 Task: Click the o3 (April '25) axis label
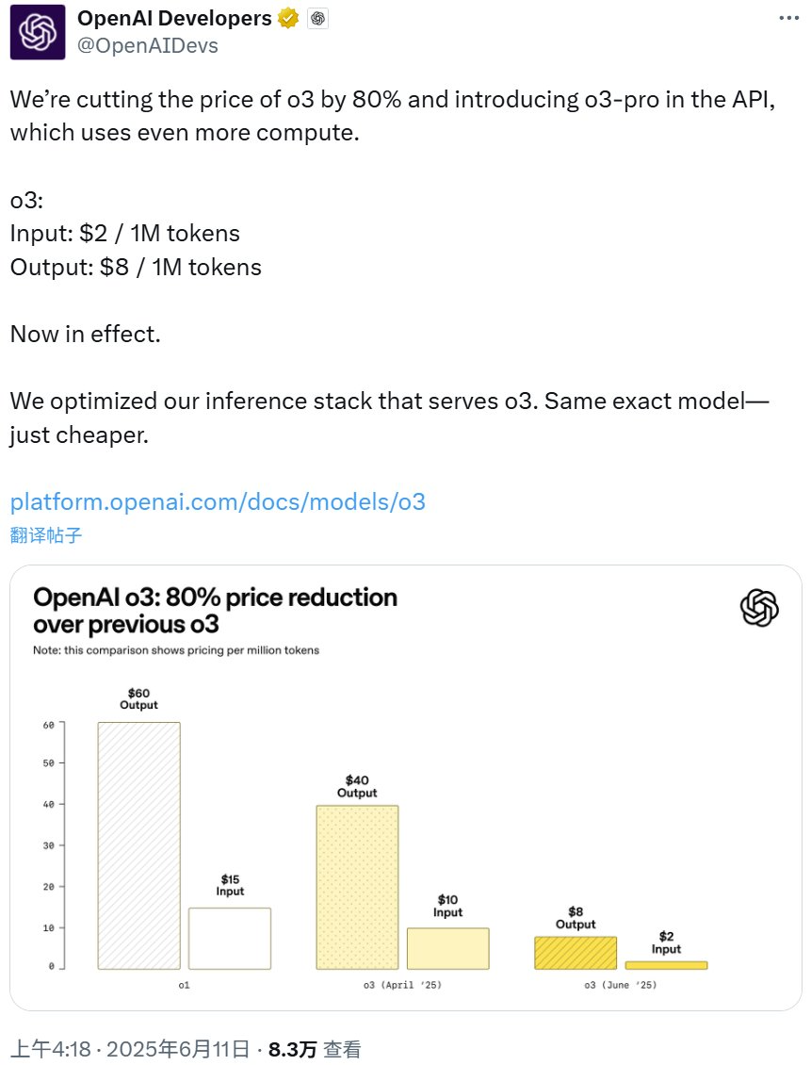[x=402, y=985]
